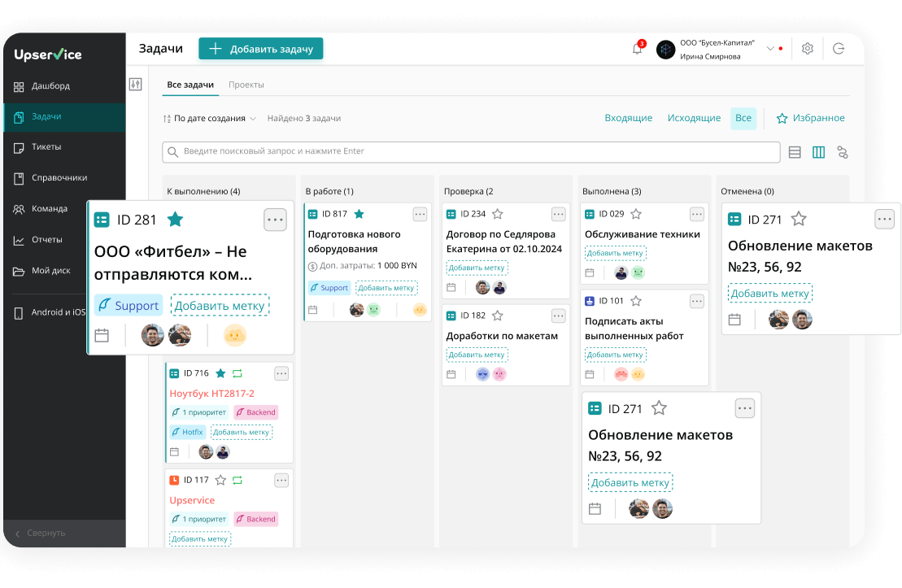Open Тикеты in the sidebar
902x588 pixels.
tap(46, 147)
